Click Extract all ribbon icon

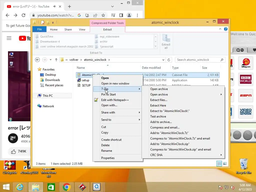pos(166,42)
